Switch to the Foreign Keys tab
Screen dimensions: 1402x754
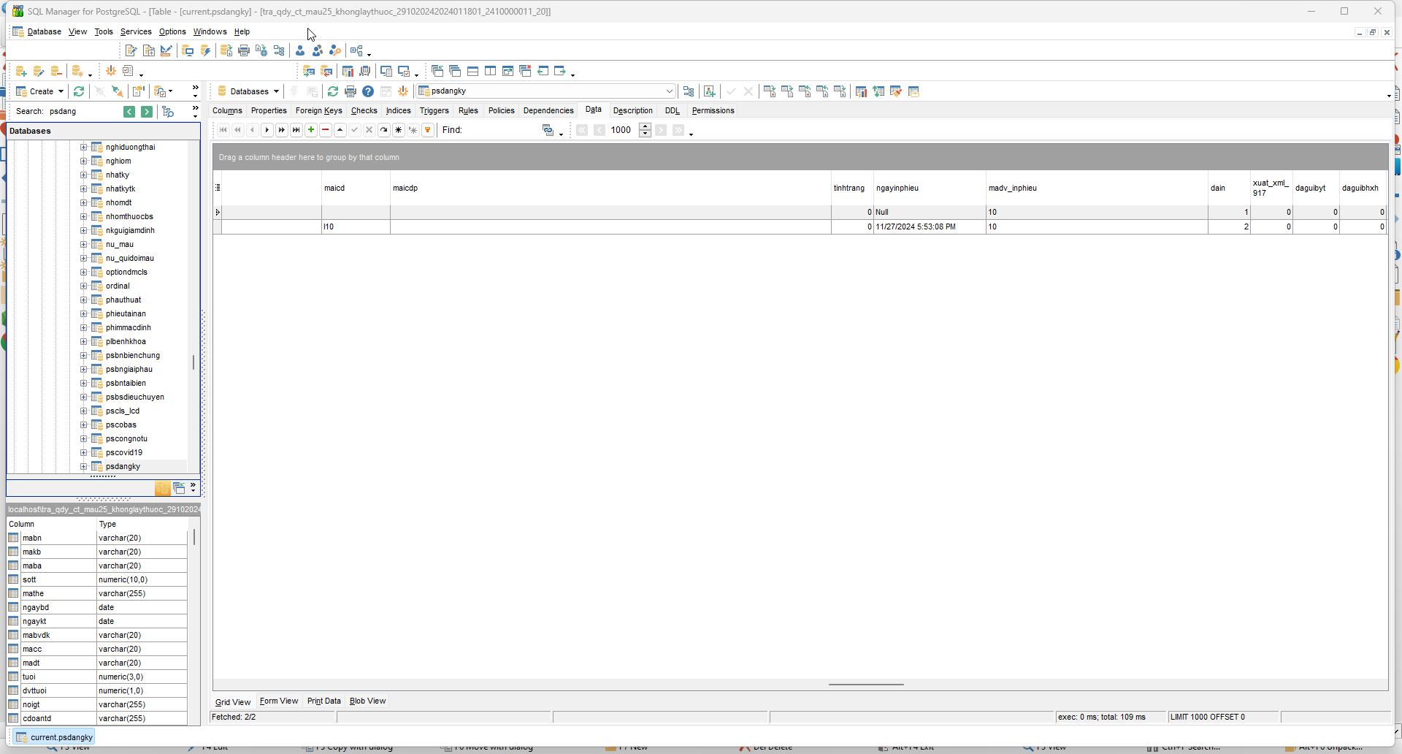tap(319, 111)
